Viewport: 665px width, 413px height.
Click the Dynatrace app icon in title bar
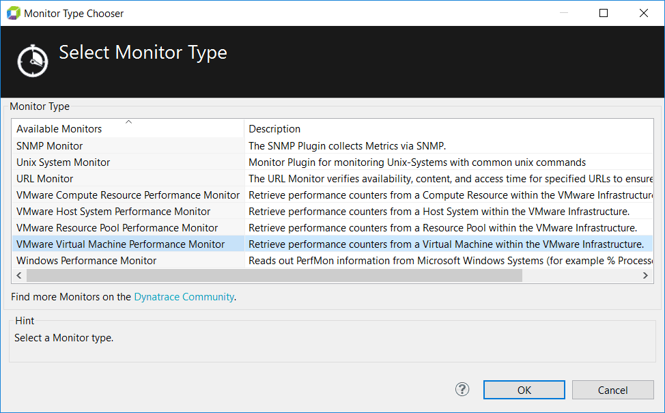tap(13, 13)
